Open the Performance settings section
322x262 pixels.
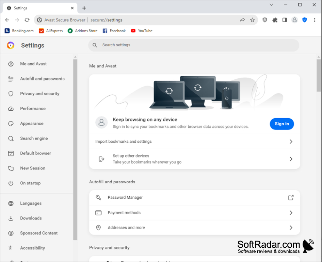33,108
